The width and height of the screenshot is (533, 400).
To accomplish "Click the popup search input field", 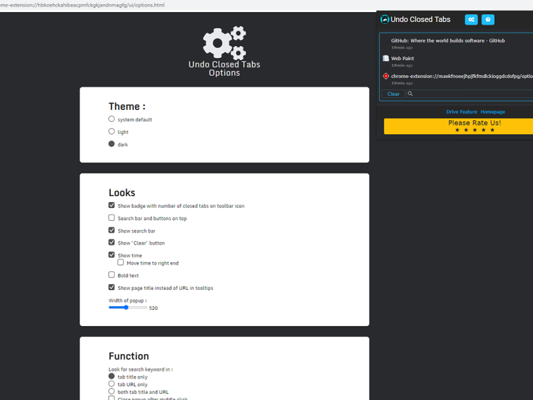I will coord(471,94).
